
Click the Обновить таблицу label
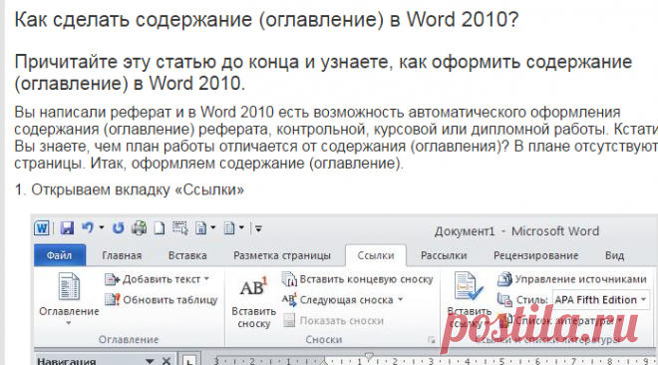click(170, 299)
